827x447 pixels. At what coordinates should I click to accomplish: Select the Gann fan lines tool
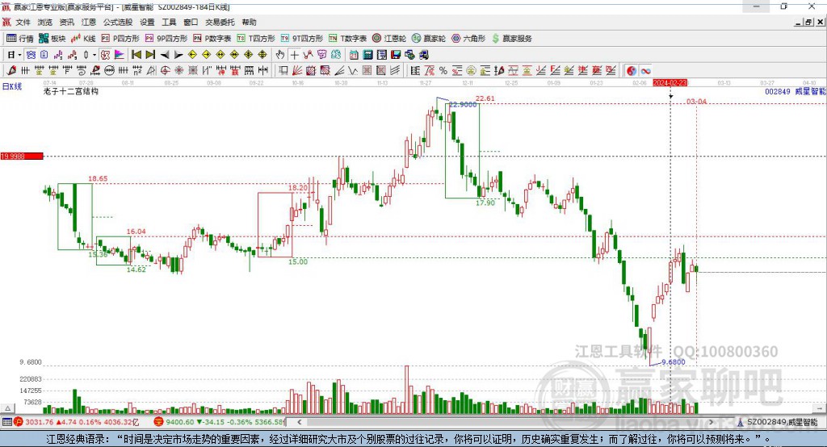coord(297,71)
